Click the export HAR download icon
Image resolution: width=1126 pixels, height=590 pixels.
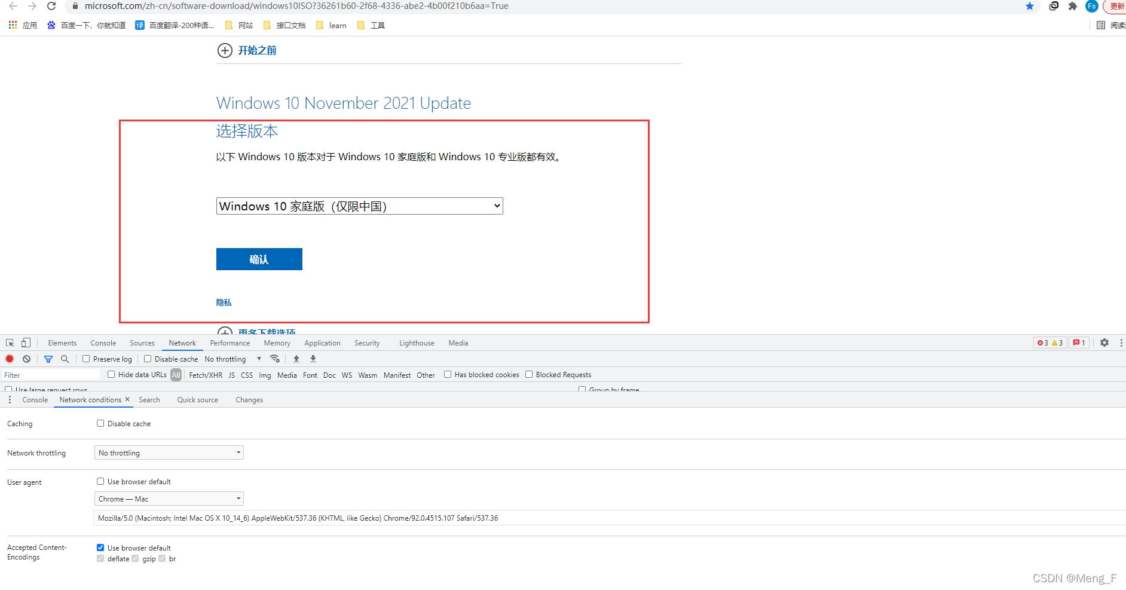[313, 359]
